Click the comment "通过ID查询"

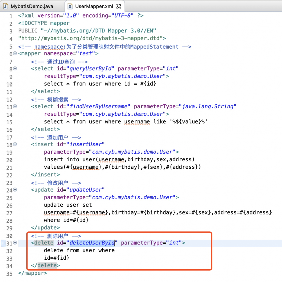tap(61, 62)
